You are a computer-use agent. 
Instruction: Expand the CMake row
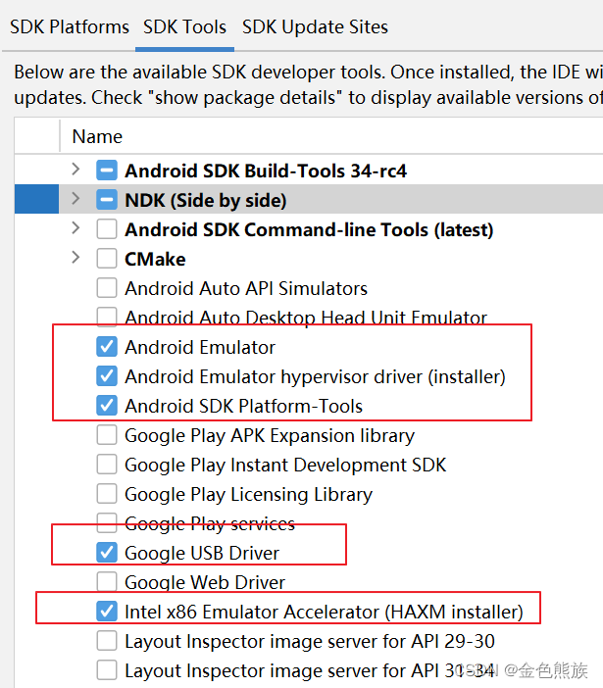(x=75, y=257)
